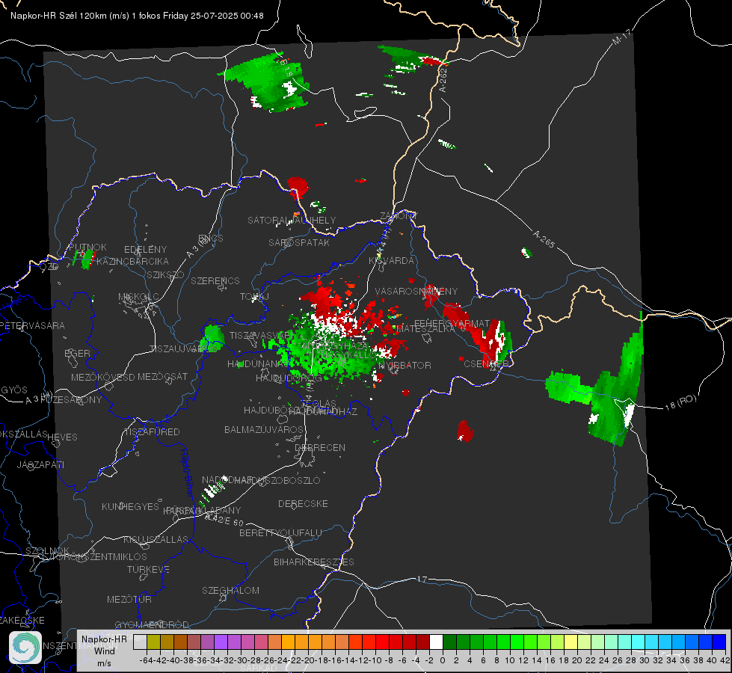Click the SÁROSPATAK city label
The height and width of the screenshot is (673, 732).
(299, 242)
